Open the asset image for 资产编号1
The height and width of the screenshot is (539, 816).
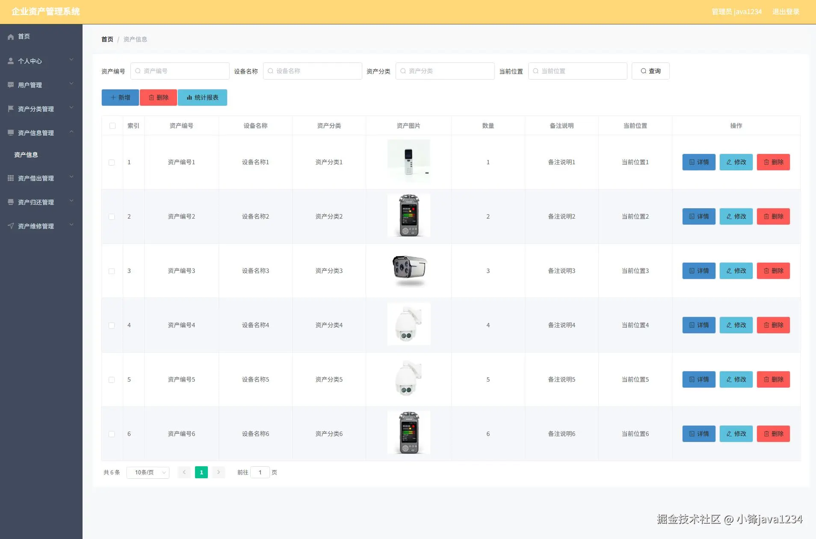tap(409, 161)
